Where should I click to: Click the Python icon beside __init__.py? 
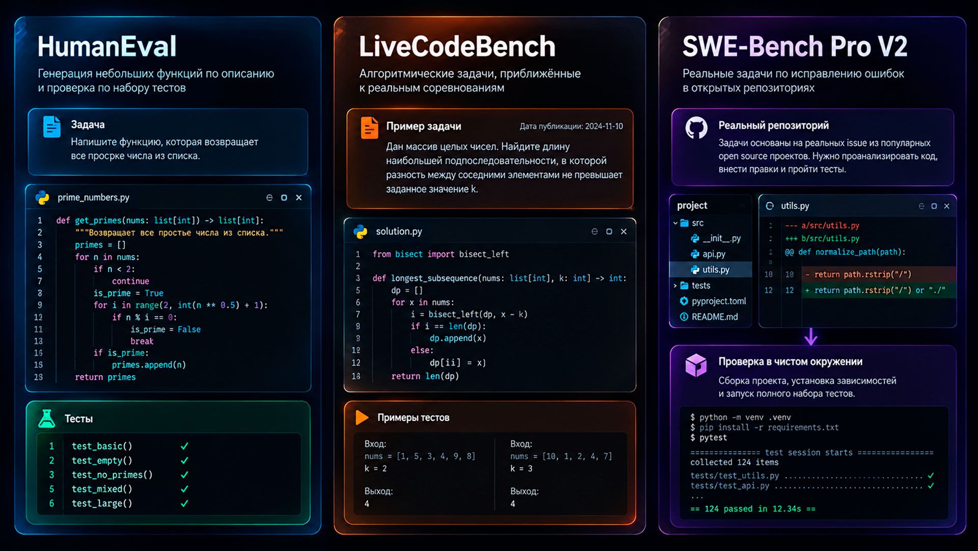(x=695, y=238)
